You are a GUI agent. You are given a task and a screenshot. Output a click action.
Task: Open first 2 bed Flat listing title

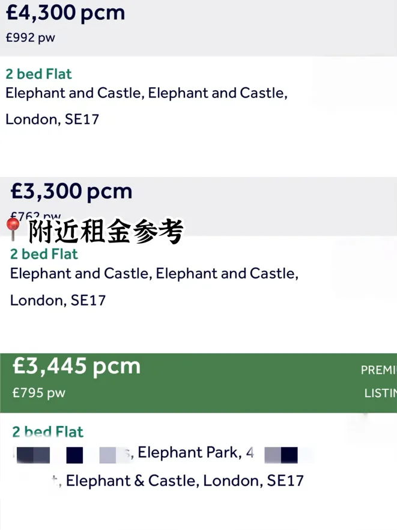(x=38, y=74)
